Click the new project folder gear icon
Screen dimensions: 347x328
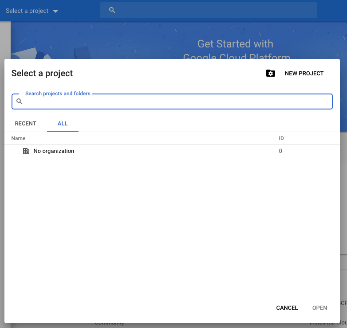coord(270,74)
